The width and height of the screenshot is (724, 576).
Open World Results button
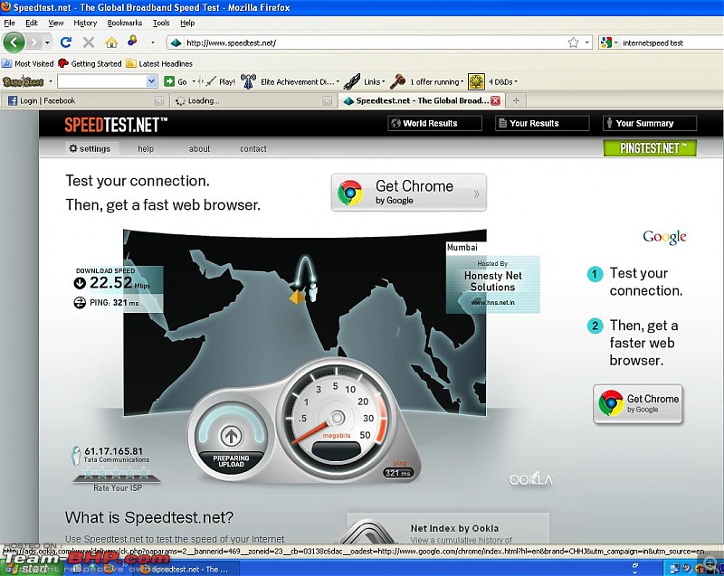click(x=434, y=123)
